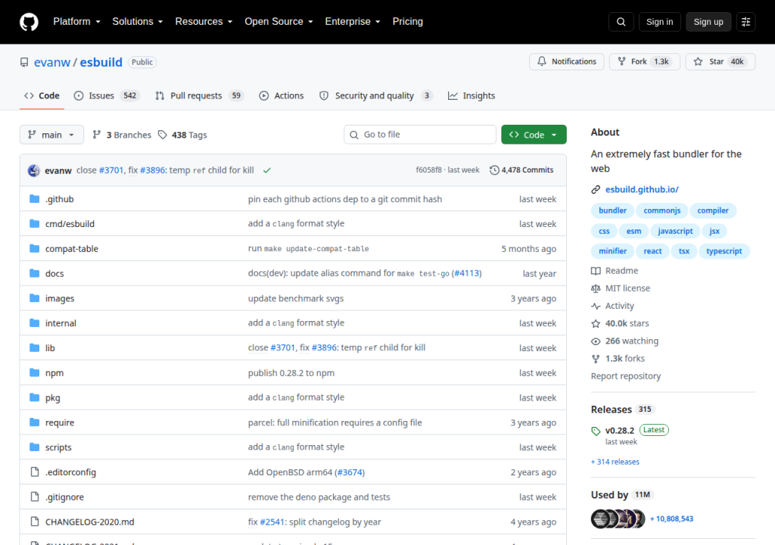775x545 pixels.
Task: Click the javascript topic tag
Action: 675,231
